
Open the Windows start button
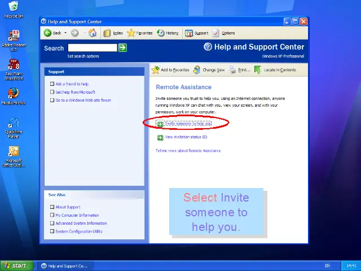(x=17, y=266)
